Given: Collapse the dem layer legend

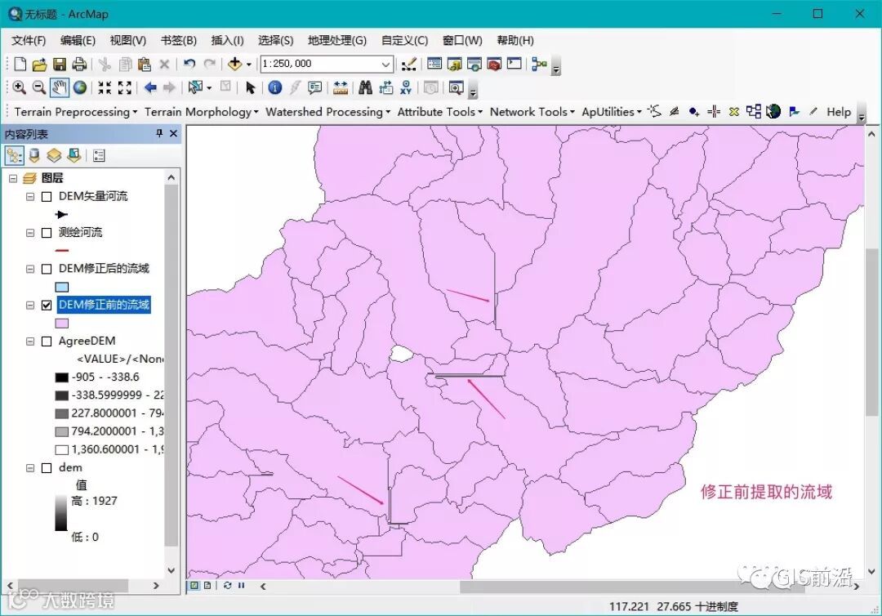Looking at the screenshot, I should pyautogui.click(x=30, y=468).
